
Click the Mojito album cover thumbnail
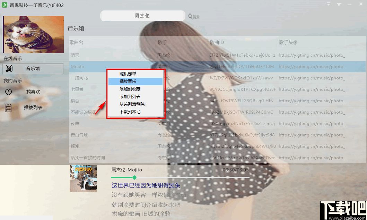point(83,178)
